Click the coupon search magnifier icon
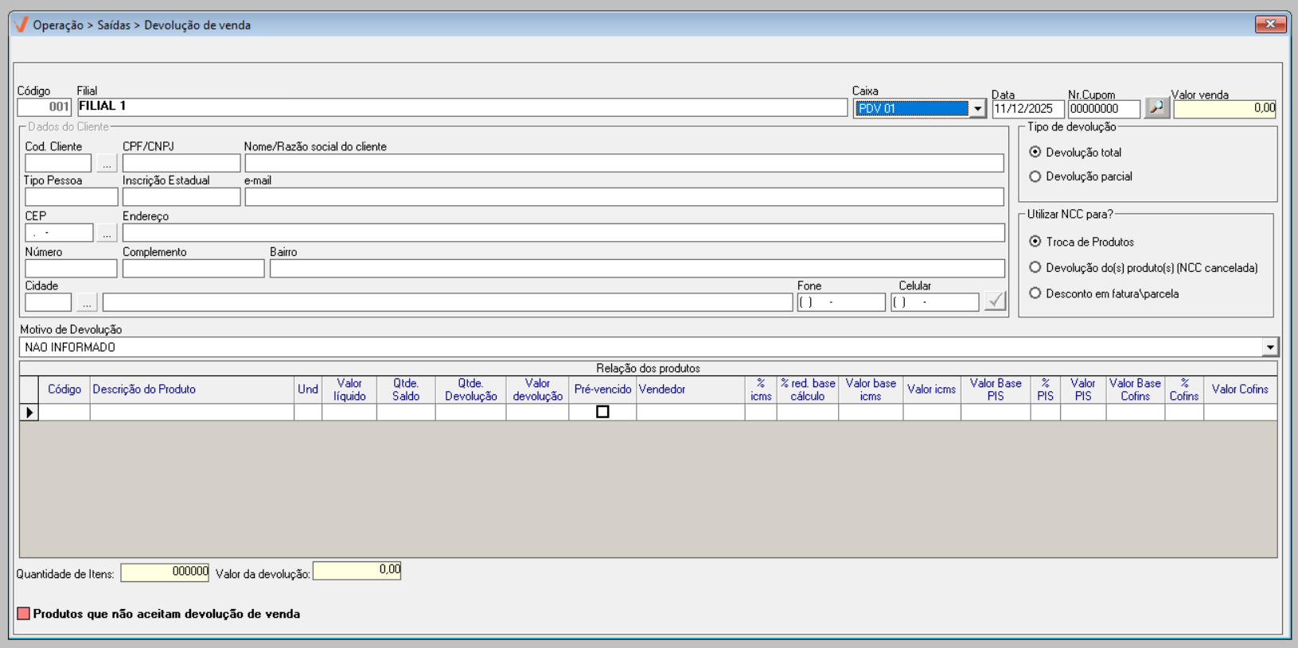 click(x=1156, y=108)
